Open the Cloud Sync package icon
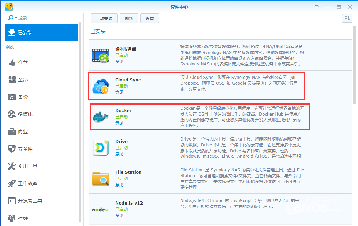This screenshot has width=358, height=226. click(101, 86)
